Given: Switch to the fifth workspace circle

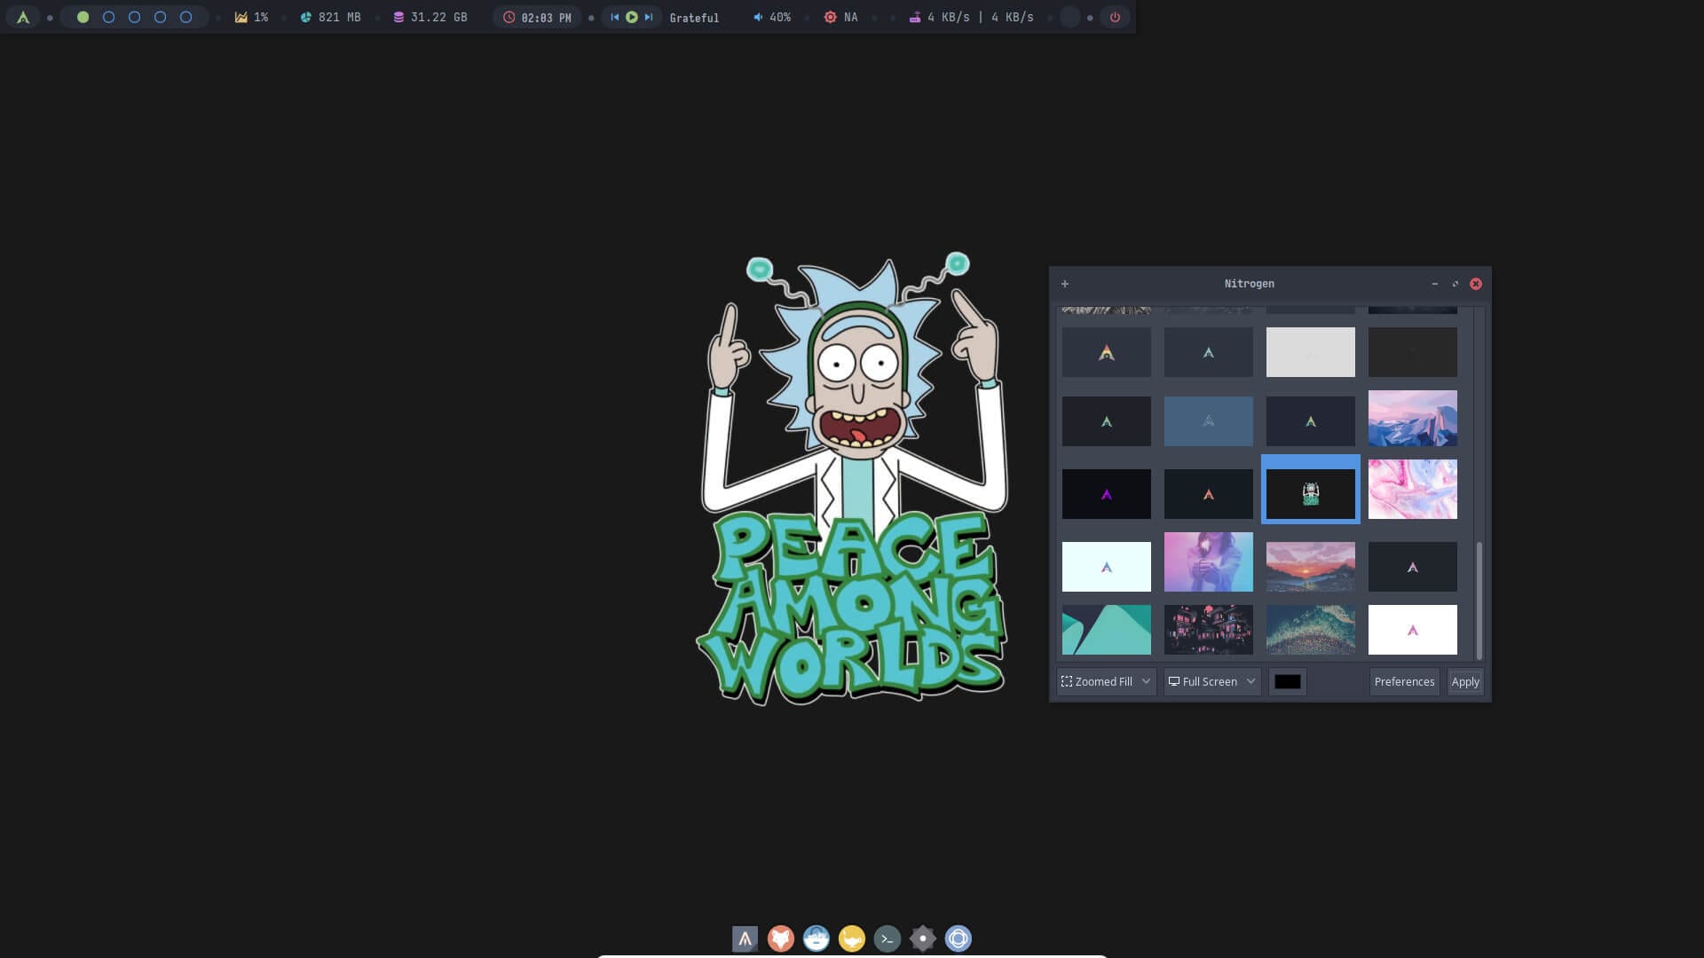Looking at the screenshot, I should coord(185,17).
